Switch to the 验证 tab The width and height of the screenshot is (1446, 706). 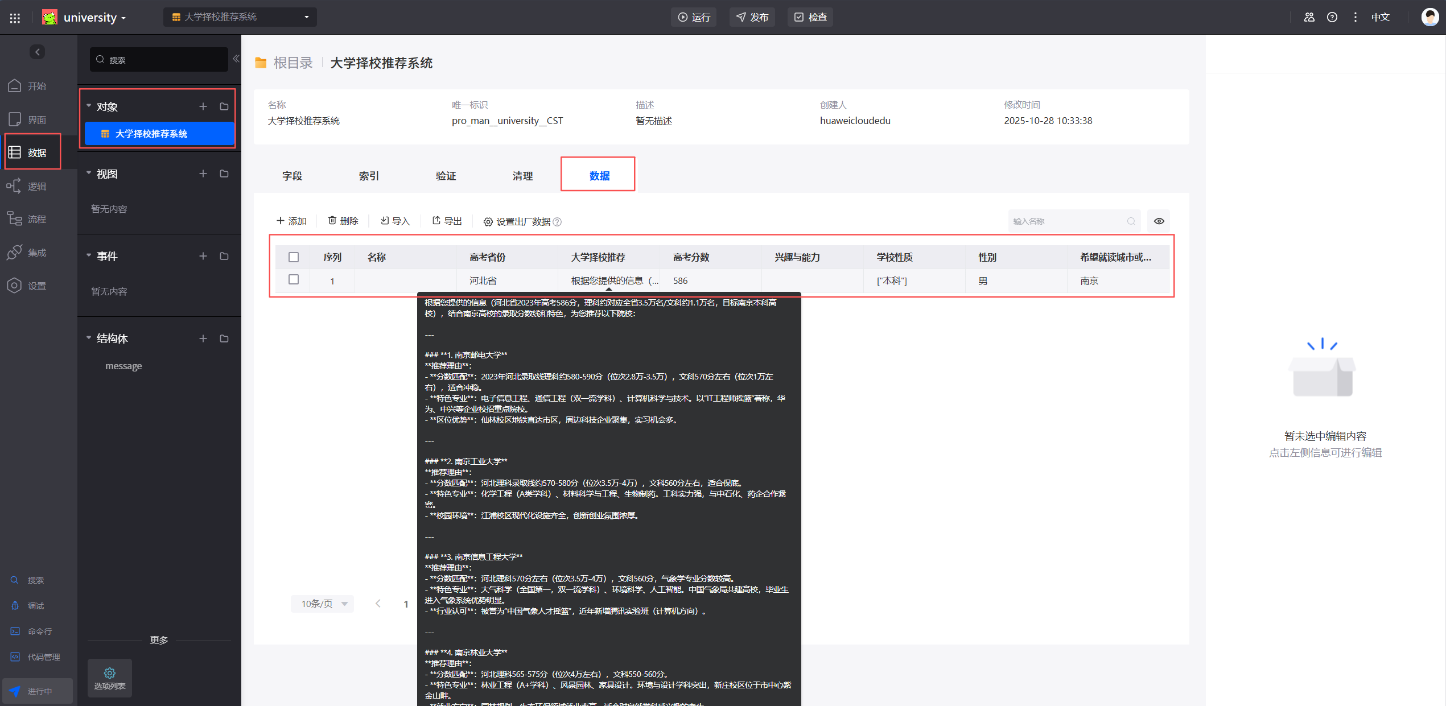coord(446,176)
